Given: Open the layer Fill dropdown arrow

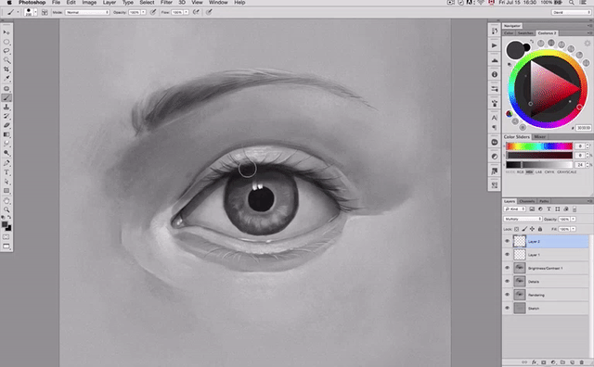Looking at the screenshot, I should [x=574, y=229].
